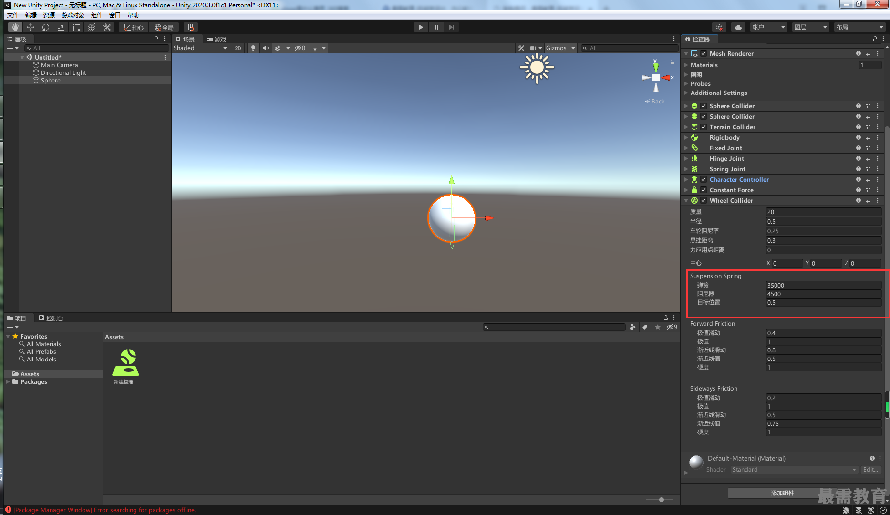Open Shaded draw mode dropdown
Image resolution: width=890 pixels, height=515 pixels.
(200, 48)
